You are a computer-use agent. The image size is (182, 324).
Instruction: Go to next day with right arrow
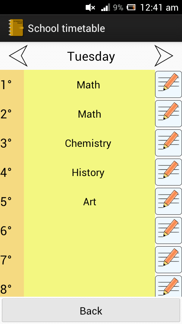[163, 56]
